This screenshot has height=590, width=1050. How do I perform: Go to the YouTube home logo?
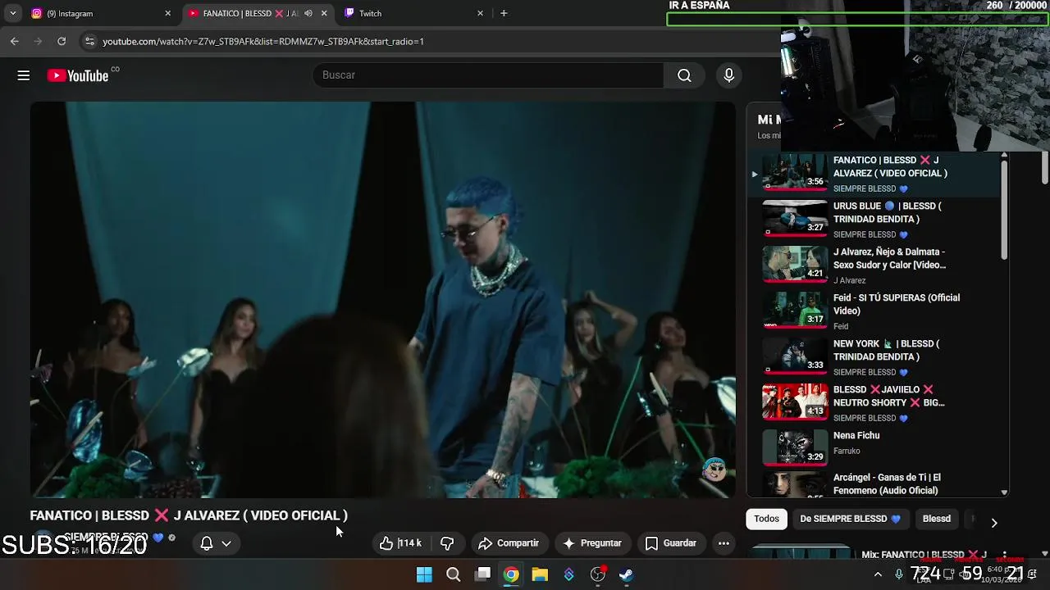point(77,75)
